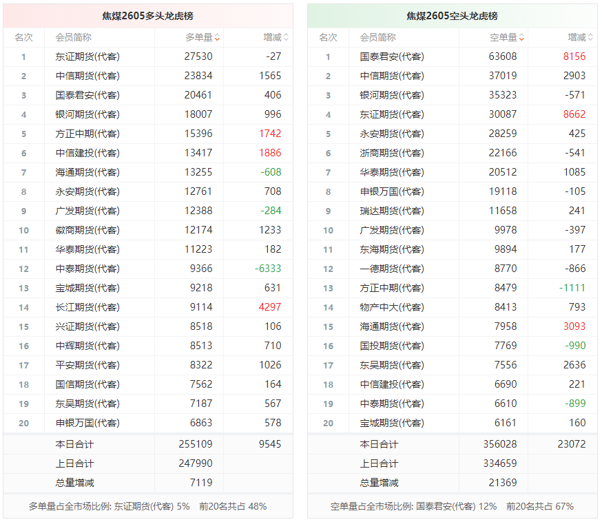
Task: Click the 焦煤2605空头龙虎榜 title header
Action: (453, 16)
